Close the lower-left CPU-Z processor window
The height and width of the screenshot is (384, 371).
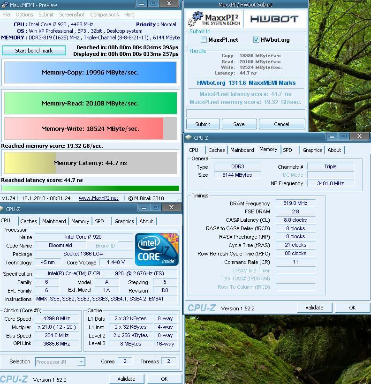pos(171,208)
